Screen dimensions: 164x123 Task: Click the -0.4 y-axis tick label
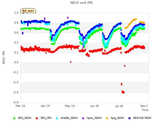tap(16, 83)
